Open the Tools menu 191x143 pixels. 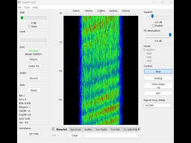pyautogui.click(x=27, y=8)
